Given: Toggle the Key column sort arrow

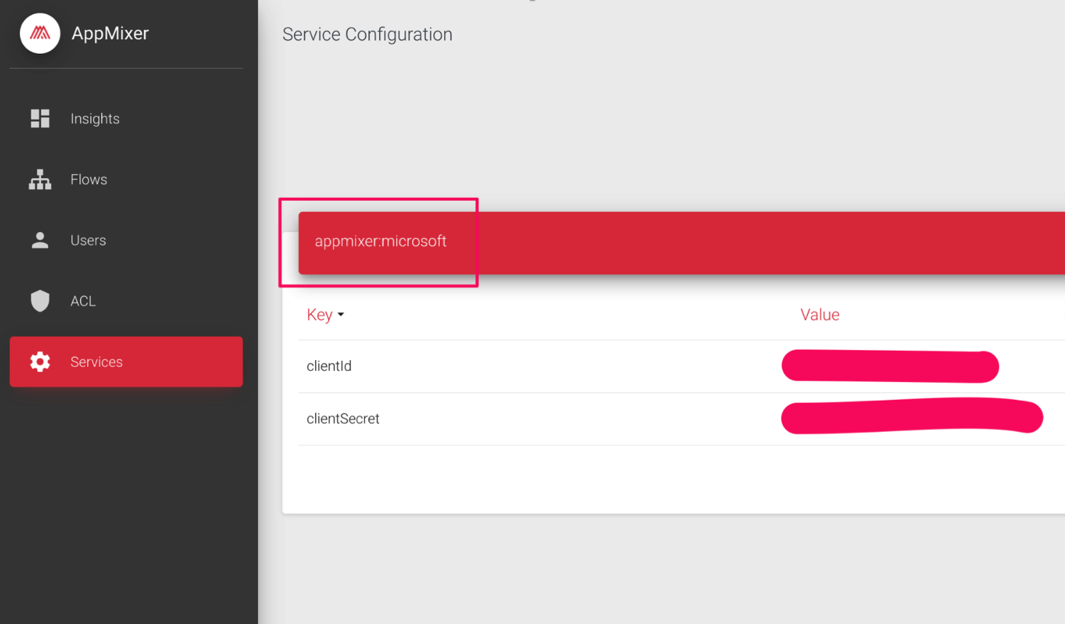Looking at the screenshot, I should point(341,315).
